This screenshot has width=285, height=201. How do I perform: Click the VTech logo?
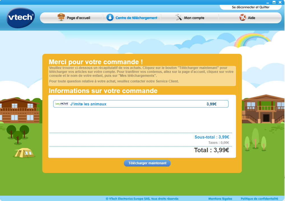pyautogui.click(x=20, y=18)
